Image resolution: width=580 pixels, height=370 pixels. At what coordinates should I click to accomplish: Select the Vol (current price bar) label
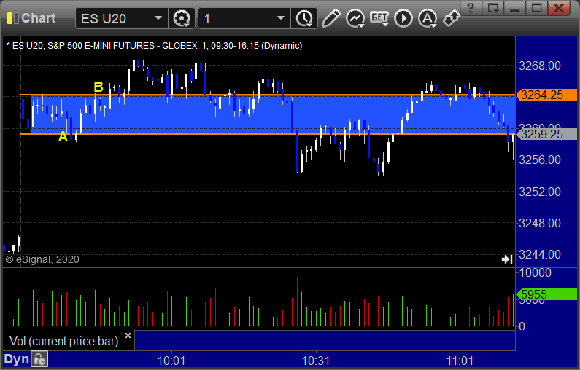click(63, 341)
